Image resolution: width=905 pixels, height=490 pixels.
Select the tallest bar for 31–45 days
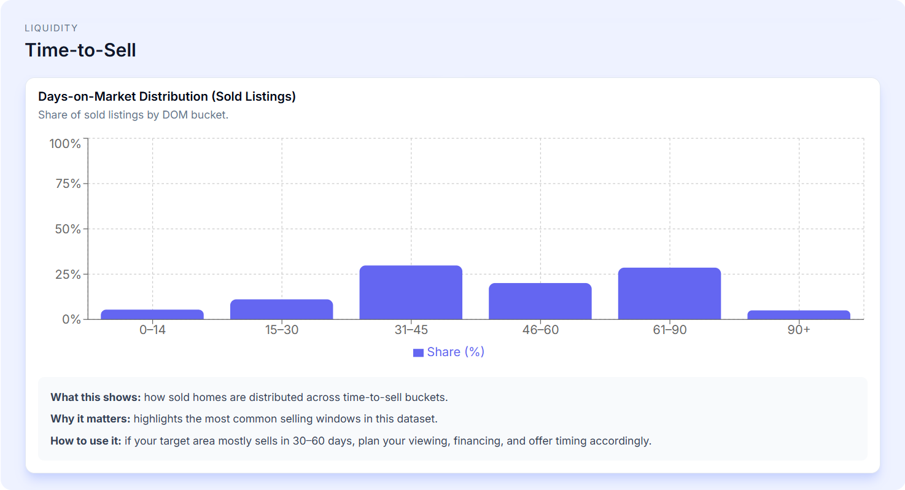pos(411,292)
